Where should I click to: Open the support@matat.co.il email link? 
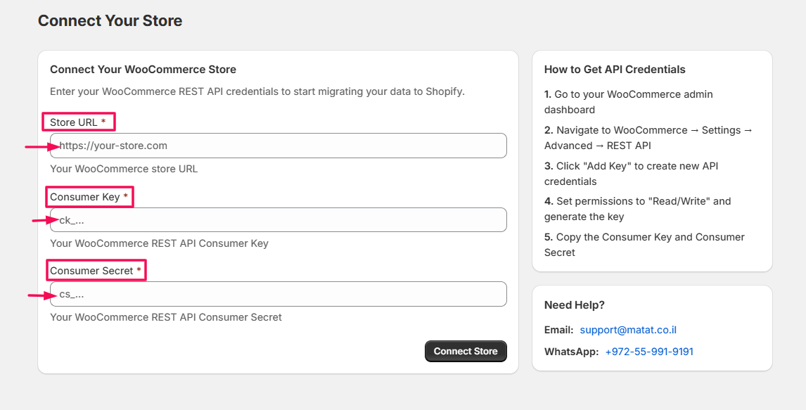click(x=628, y=330)
